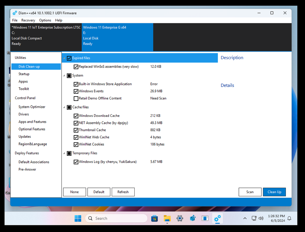Toggle Temporary Files group checkbox
Viewport: 305px width, 232px height.
(x=69, y=153)
